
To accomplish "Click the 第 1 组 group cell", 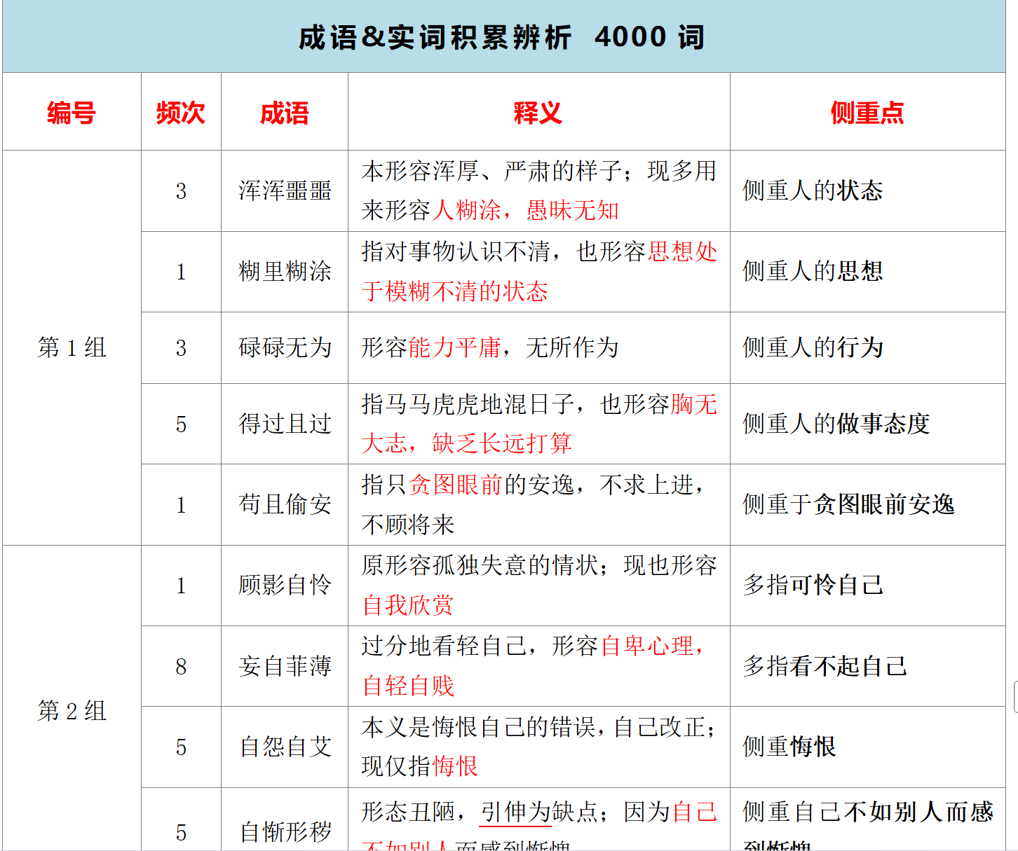I will [72, 347].
